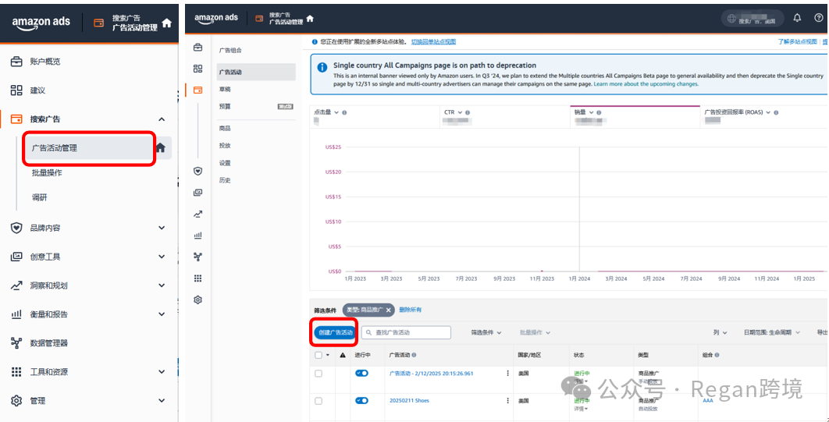Click info icon next to 广告活动 column header
The width and height of the screenshot is (829, 422).
[x=414, y=355]
